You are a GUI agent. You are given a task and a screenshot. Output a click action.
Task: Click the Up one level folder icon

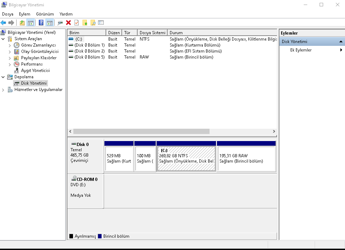22,23
